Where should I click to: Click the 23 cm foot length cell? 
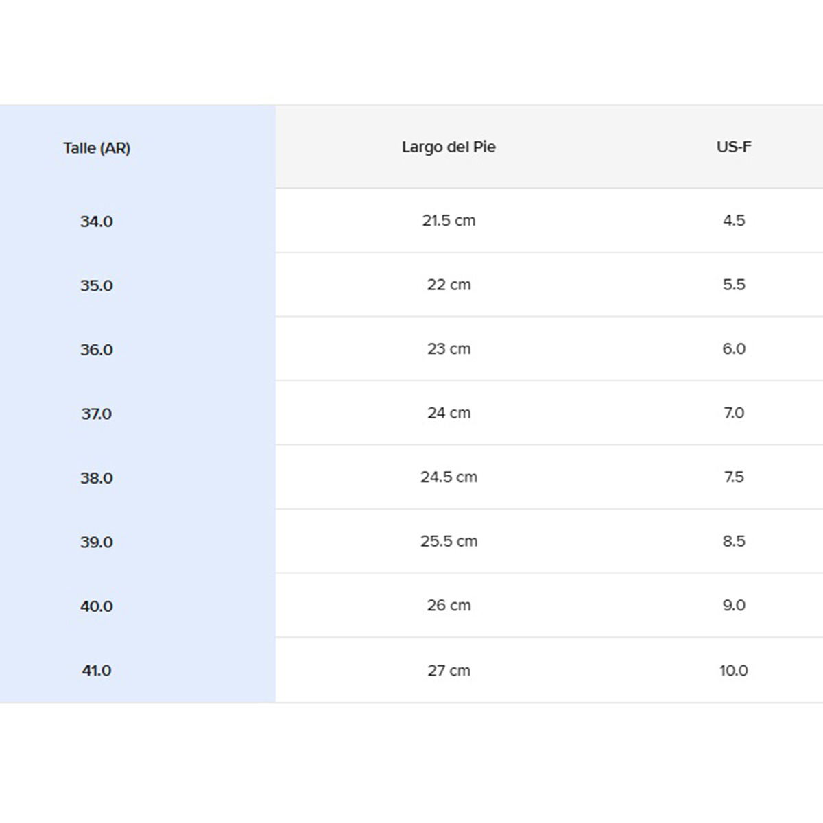(449, 348)
